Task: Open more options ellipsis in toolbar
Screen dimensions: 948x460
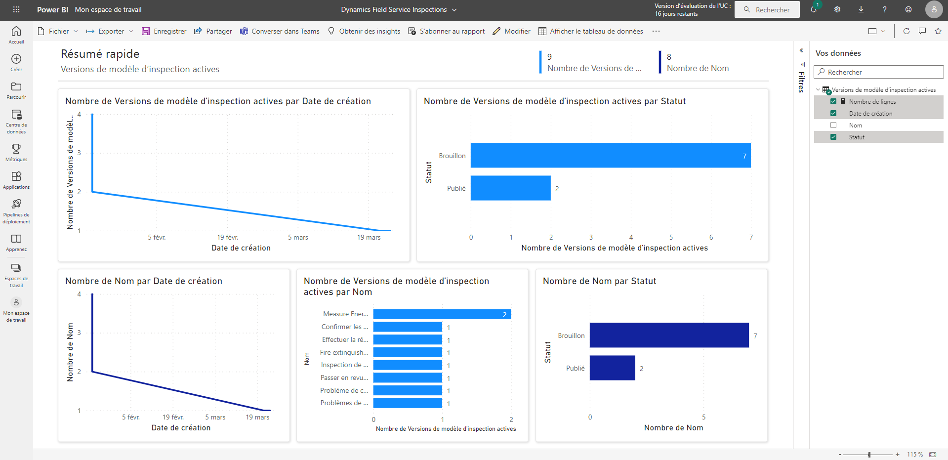Action: pos(656,31)
